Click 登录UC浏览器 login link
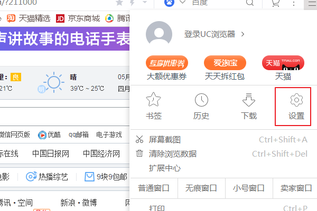This screenshot has width=317, height=211. tap(210, 34)
